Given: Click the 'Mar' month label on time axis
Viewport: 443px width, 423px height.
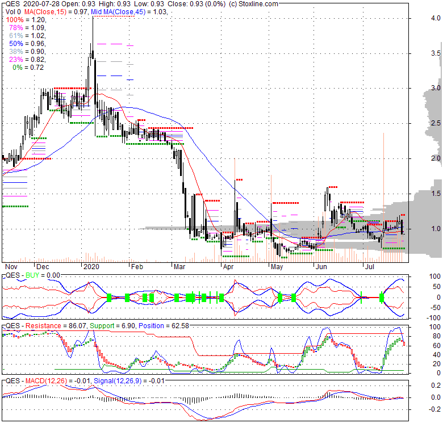Looking at the screenshot, I should tap(179, 267).
